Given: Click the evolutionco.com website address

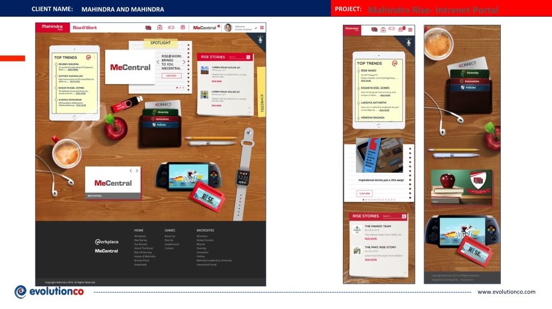Looking at the screenshot, I should pos(506,292).
